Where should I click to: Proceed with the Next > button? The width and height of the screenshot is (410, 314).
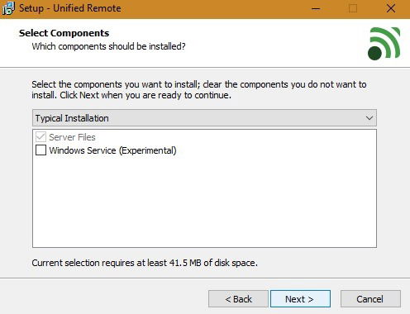click(x=300, y=299)
